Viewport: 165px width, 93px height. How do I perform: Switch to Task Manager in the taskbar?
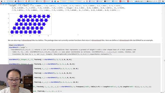point(10,1)
